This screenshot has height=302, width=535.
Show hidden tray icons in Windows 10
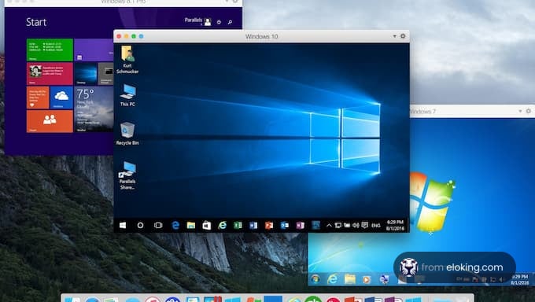[329, 225]
